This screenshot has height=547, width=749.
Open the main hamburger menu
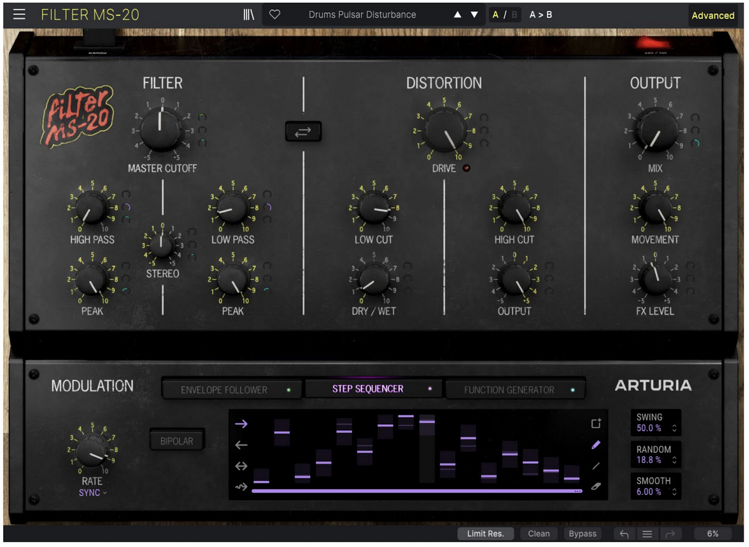[19, 14]
